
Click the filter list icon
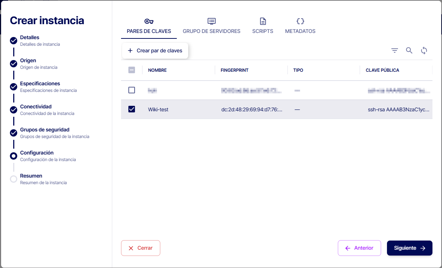395,51
